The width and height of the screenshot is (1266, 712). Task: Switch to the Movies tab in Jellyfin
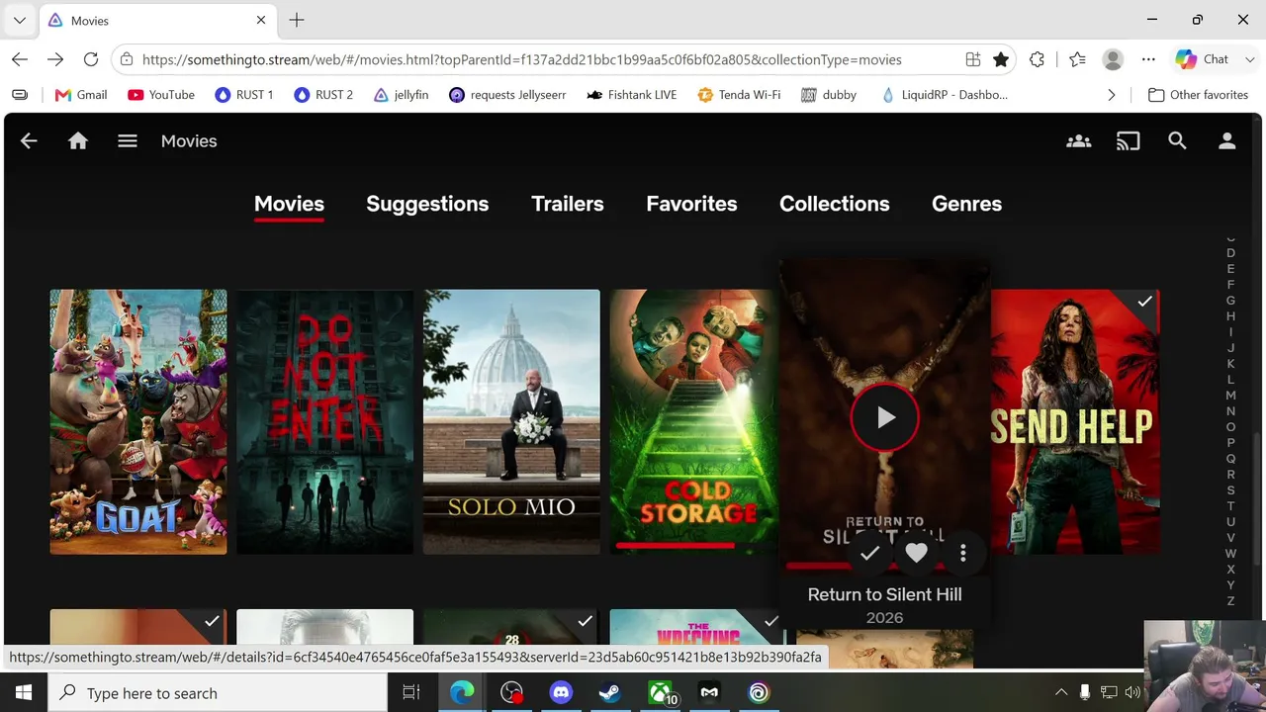pyautogui.click(x=289, y=204)
